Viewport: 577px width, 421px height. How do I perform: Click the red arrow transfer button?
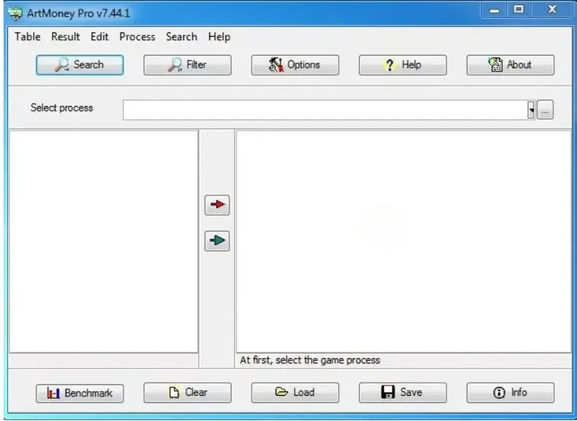coord(217,205)
